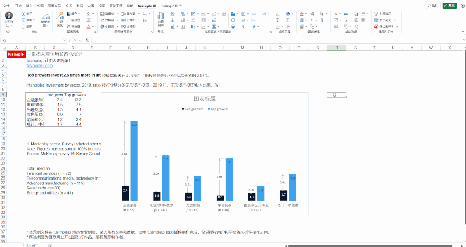Toggle the checkmark box in 辅助功能
Image resolution: width=466 pixels, height=247 pixels.
pyautogui.click(x=336, y=20)
